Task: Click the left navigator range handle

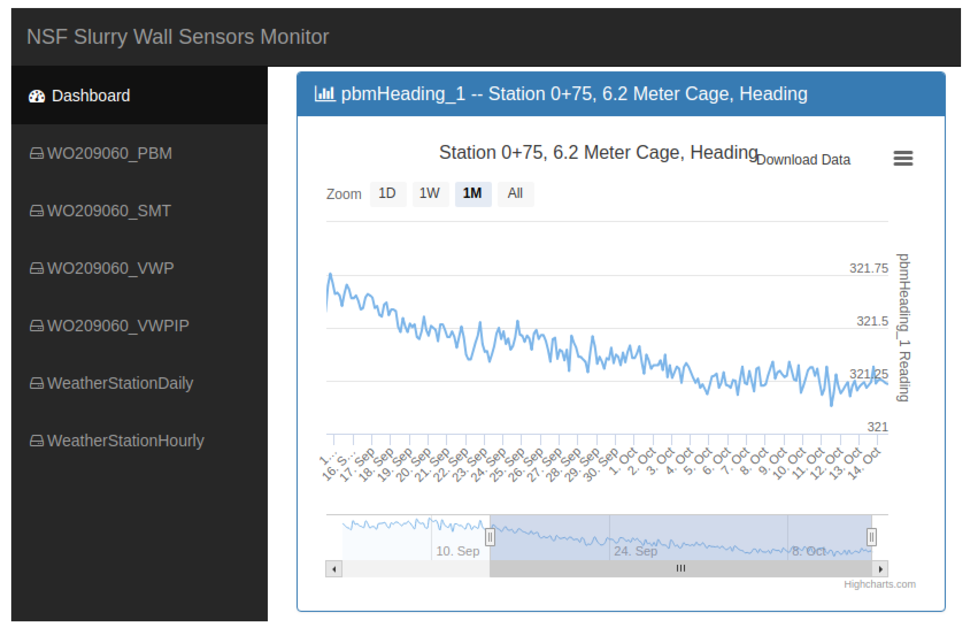Action: point(490,537)
